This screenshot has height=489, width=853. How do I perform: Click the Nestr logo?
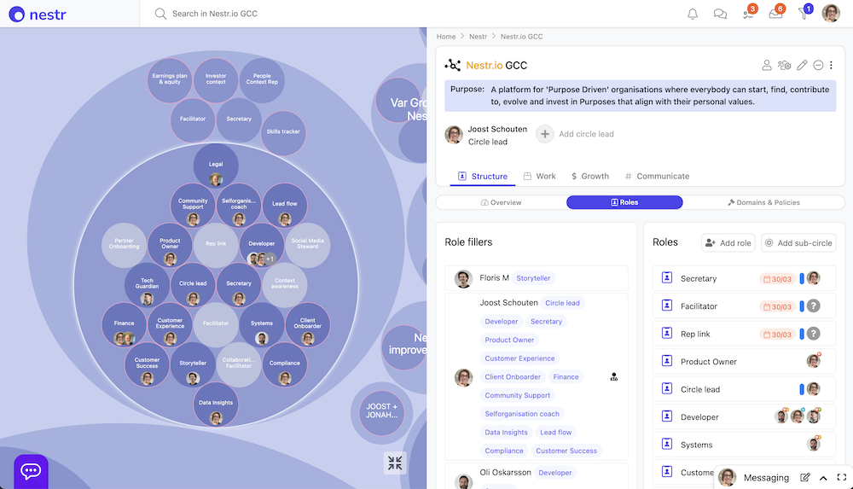(38, 15)
